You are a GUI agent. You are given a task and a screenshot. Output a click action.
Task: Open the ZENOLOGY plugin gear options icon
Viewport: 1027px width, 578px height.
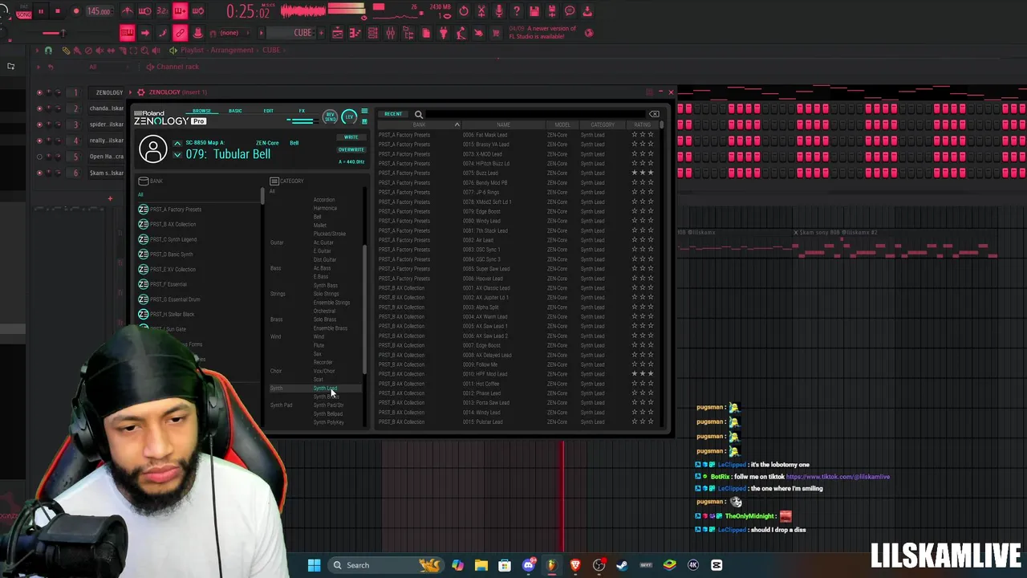click(140, 92)
